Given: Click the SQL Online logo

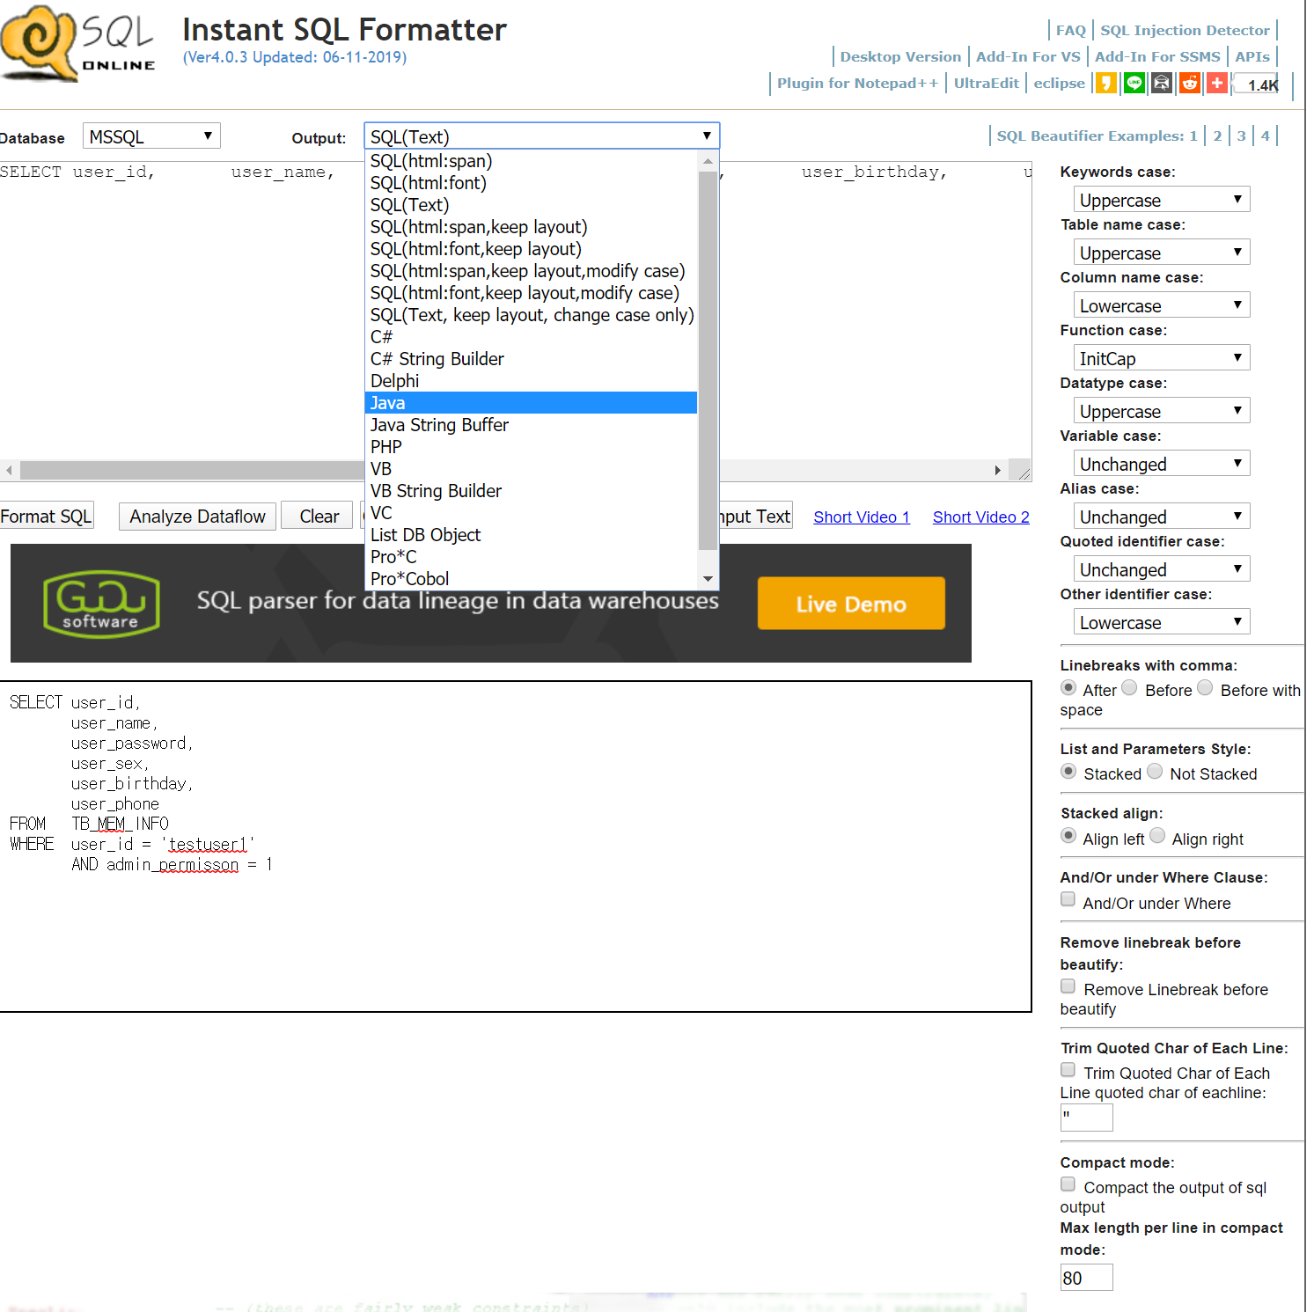Looking at the screenshot, I should (77, 44).
